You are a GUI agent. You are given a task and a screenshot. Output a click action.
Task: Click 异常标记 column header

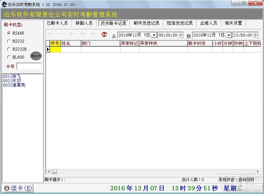[129, 43]
